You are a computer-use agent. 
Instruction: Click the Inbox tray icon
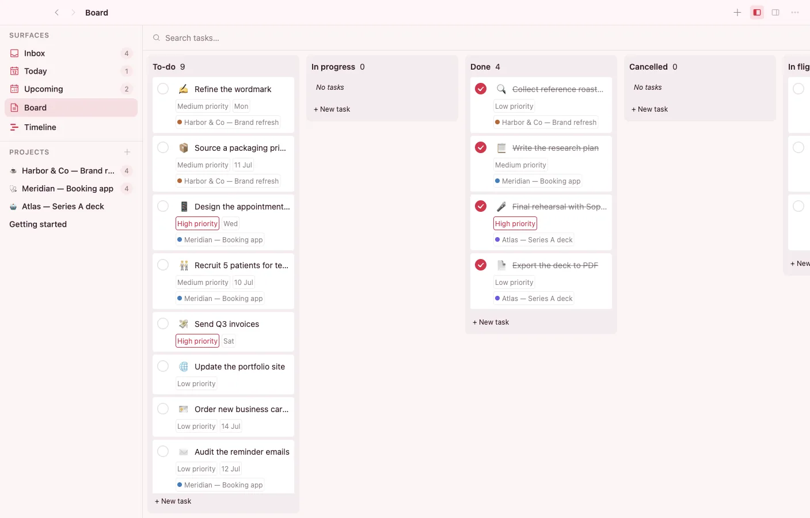pos(14,53)
